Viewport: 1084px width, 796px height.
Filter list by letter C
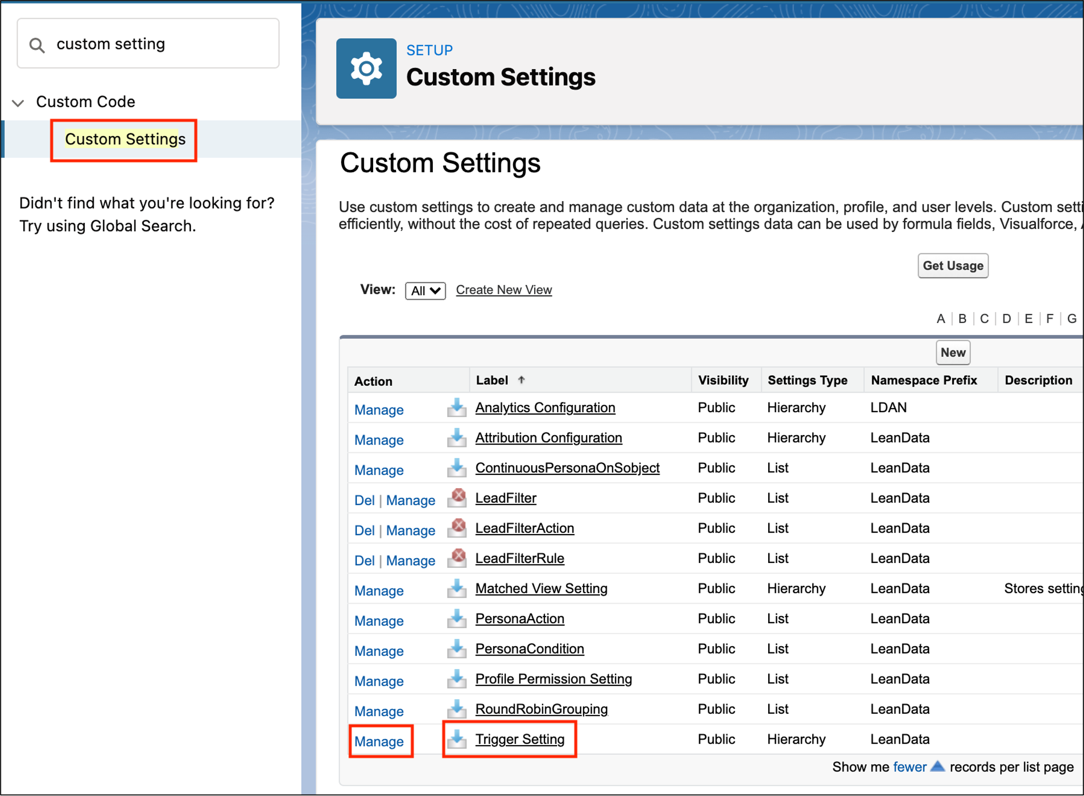[984, 319]
